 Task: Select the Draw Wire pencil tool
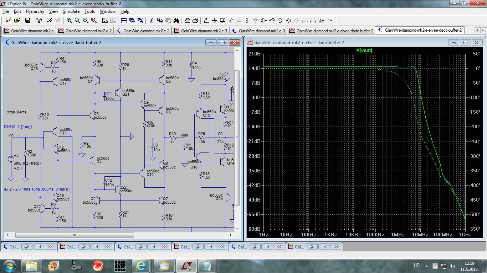click(x=206, y=20)
